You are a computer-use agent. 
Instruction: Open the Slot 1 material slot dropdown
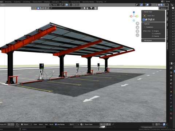tap(74, 124)
